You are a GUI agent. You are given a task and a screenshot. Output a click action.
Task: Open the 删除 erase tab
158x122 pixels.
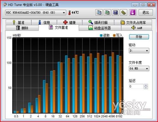point(22,28)
